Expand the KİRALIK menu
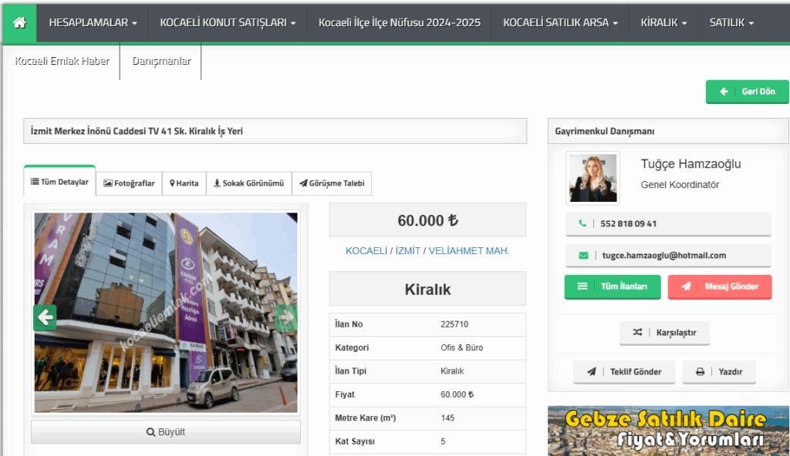Viewport: 790px width, 456px height. coord(663,23)
